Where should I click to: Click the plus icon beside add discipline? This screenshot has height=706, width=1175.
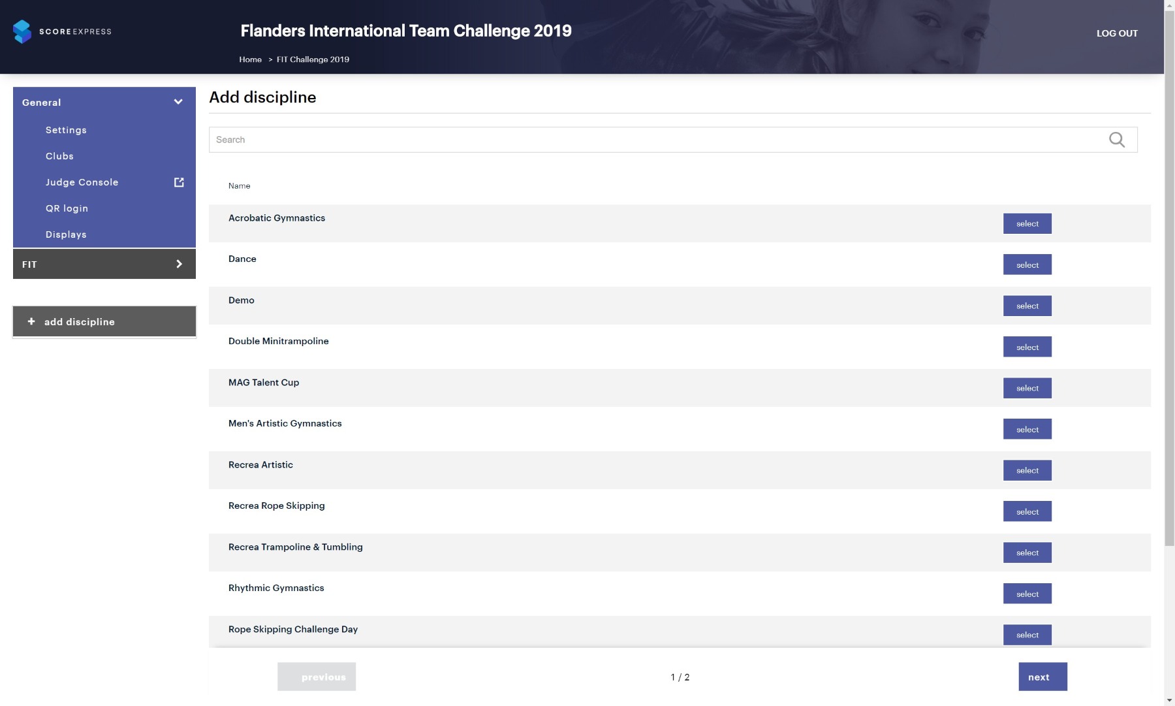[x=31, y=321]
